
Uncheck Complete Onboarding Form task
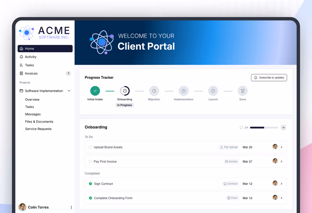coord(90,198)
